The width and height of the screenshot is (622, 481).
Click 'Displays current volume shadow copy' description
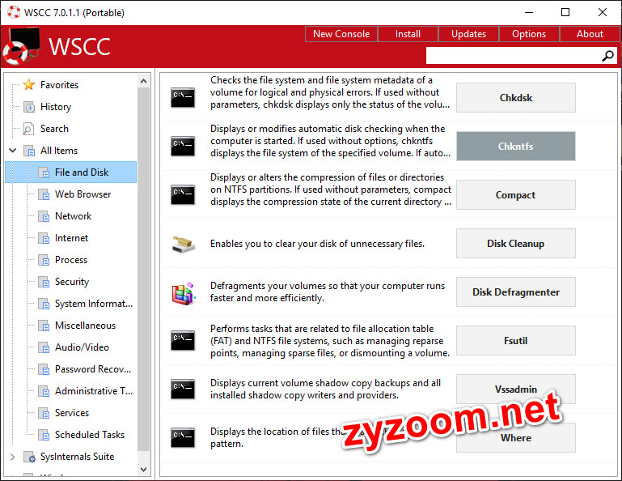(x=326, y=389)
